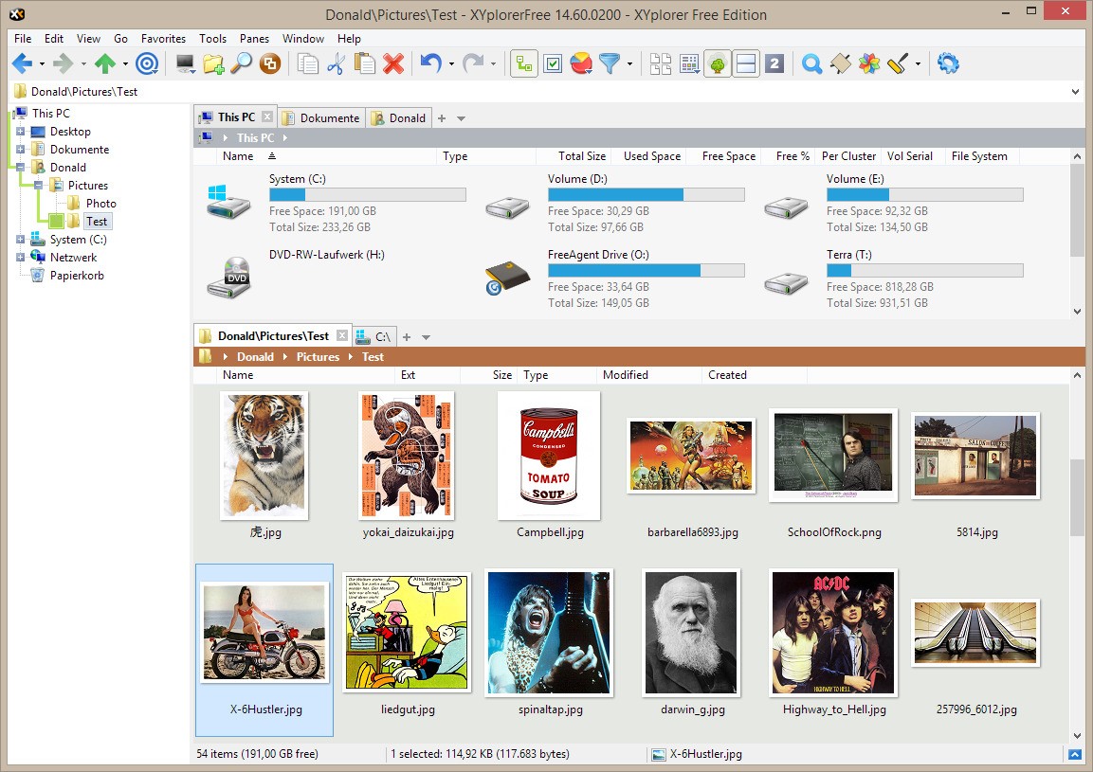Viewport: 1093px width, 772px height.
Task: Click the Floating Preview pin-board icon
Action: [841, 64]
